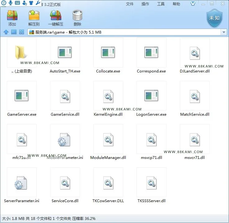Open the skin shirt icon near 帮助
This screenshot has width=229, height=223.
[x=193, y=4]
